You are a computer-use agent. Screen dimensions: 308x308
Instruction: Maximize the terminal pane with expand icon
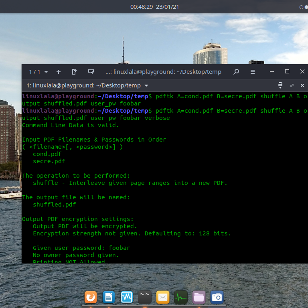click(292, 85)
